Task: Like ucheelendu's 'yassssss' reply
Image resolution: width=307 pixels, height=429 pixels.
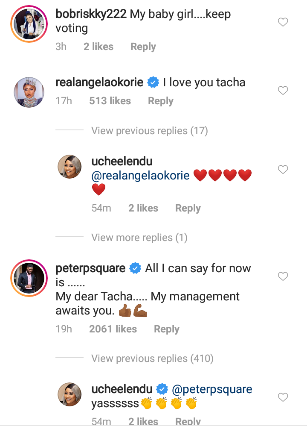Action: [x=283, y=397]
